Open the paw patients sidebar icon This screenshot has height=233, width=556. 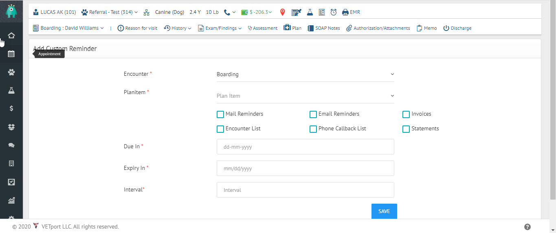click(11, 72)
